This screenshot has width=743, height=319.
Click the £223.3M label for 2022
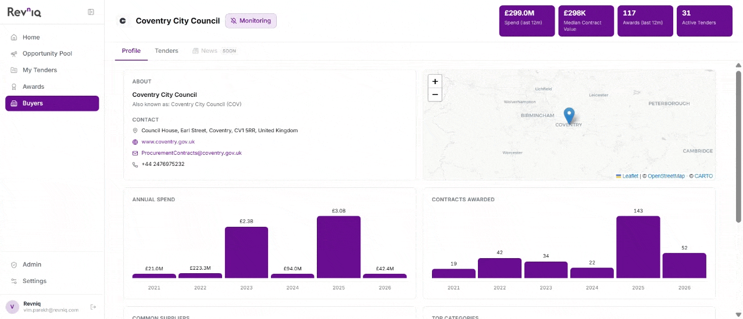click(x=200, y=269)
